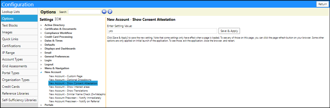Click the Menu & Navigation tree label

[57, 68]
